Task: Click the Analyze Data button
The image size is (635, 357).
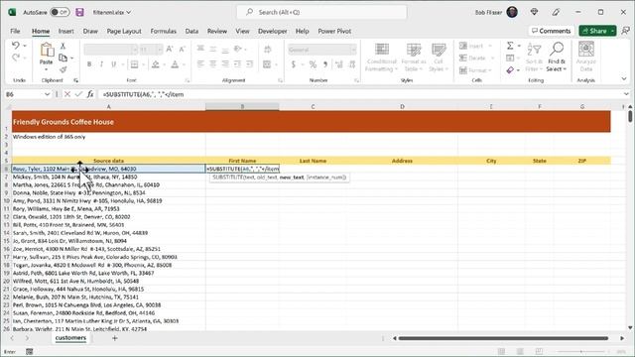Action: [586, 58]
